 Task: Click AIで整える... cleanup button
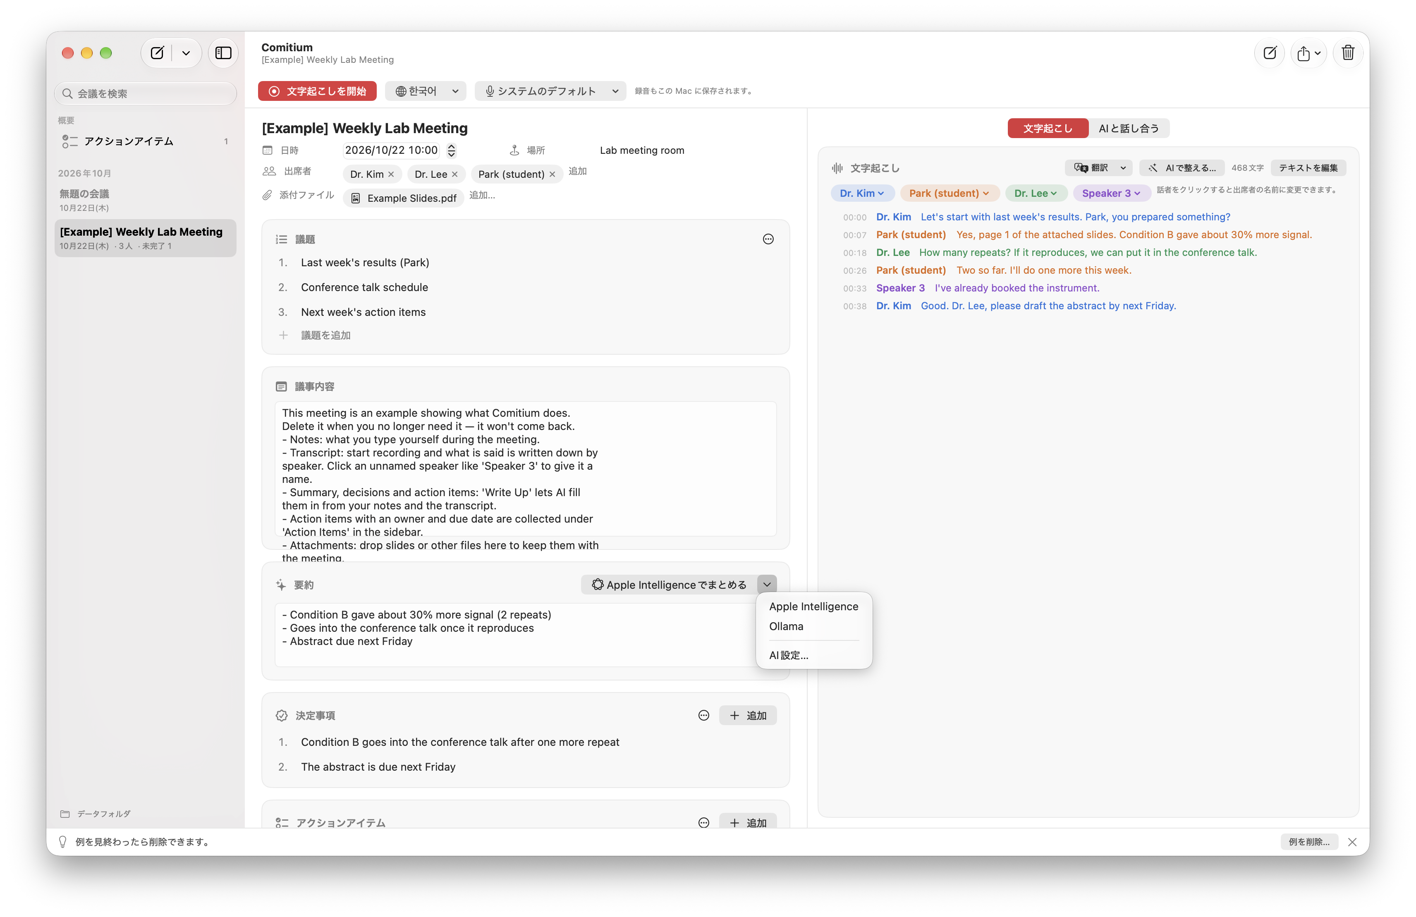click(1182, 168)
